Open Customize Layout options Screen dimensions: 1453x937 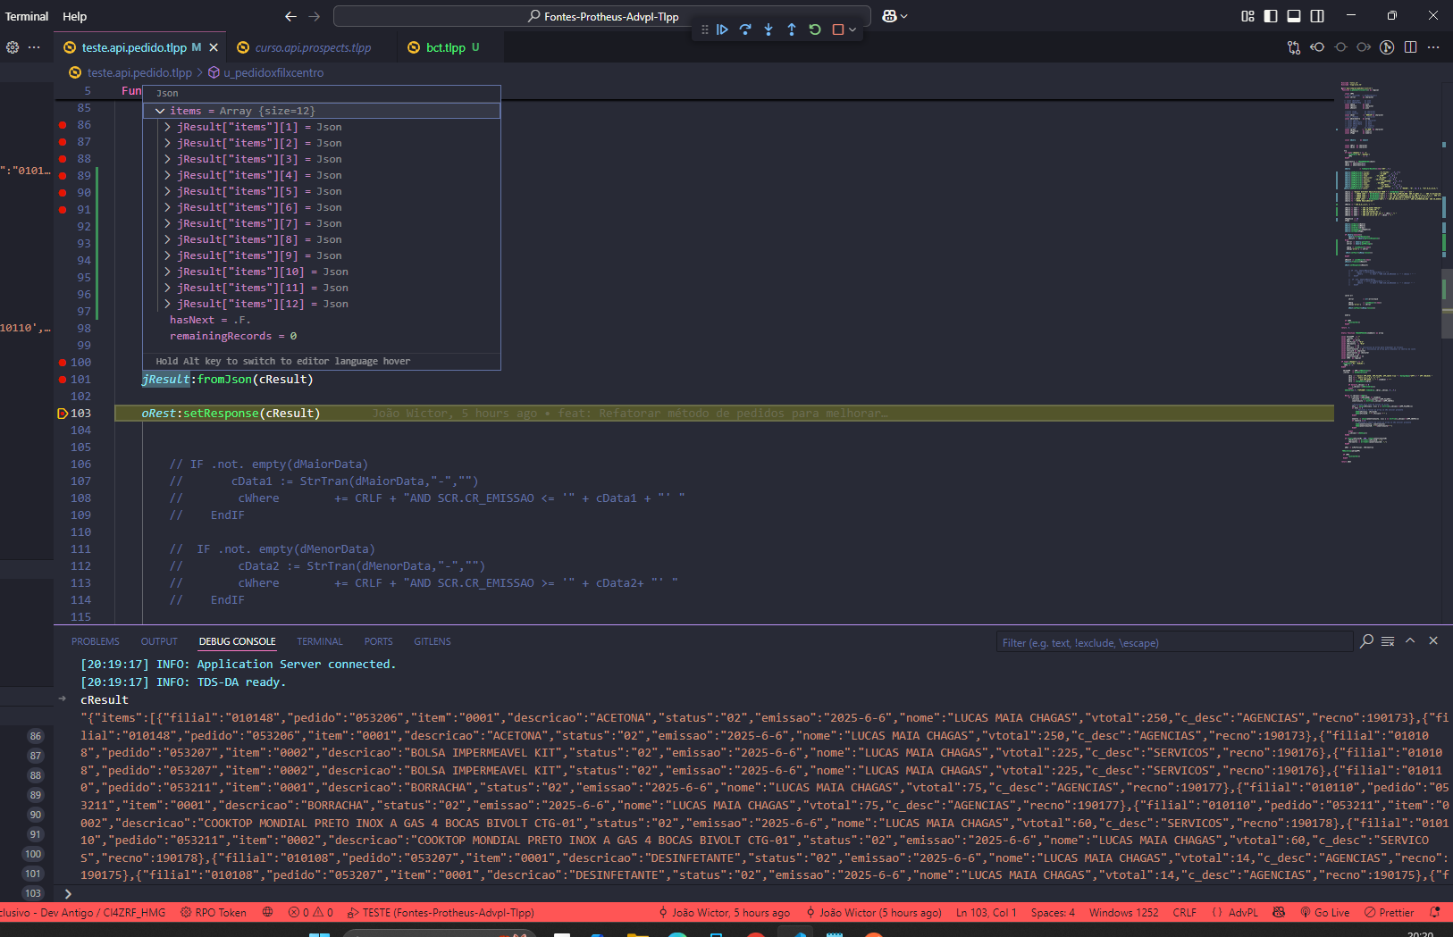1248,16
